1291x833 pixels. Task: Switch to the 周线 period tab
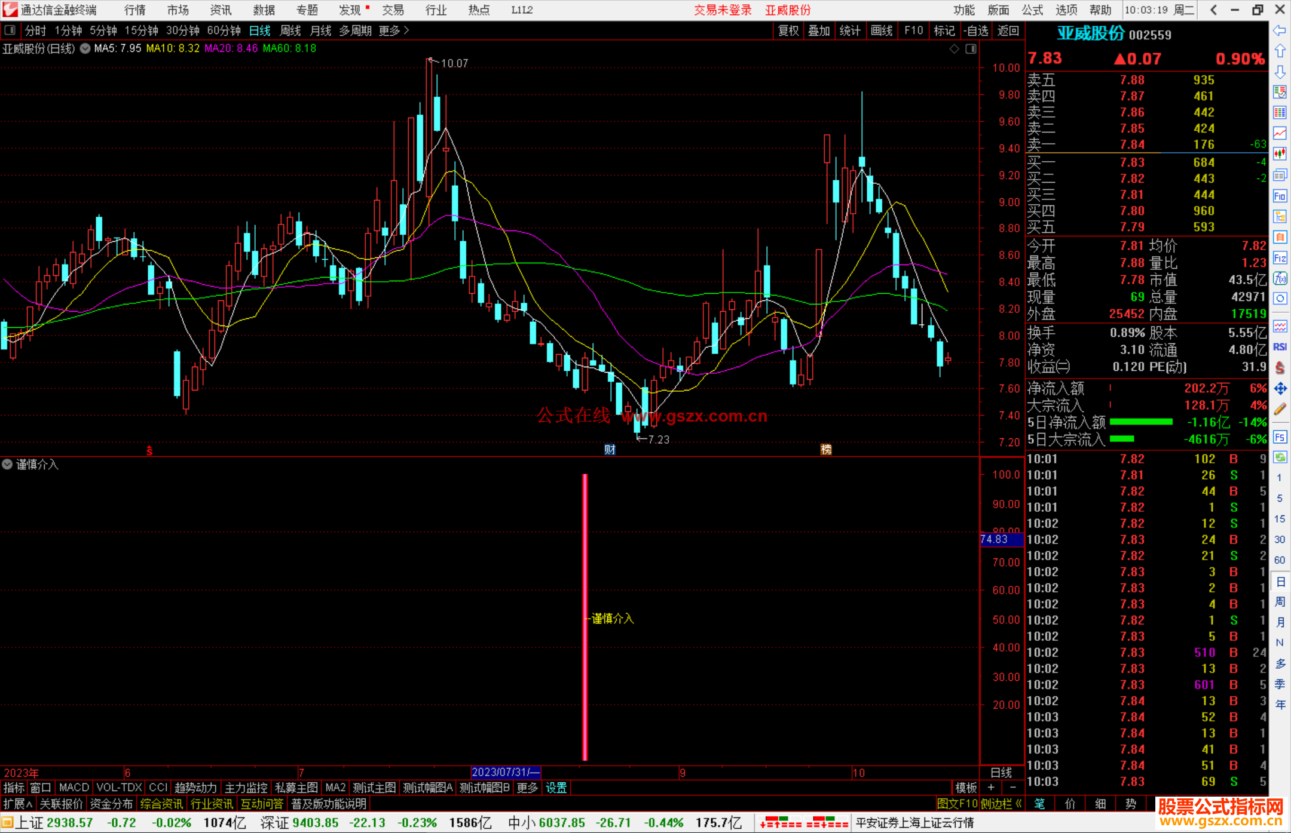(x=290, y=30)
